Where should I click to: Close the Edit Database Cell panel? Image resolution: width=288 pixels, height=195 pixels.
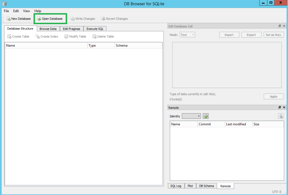[x=284, y=26]
